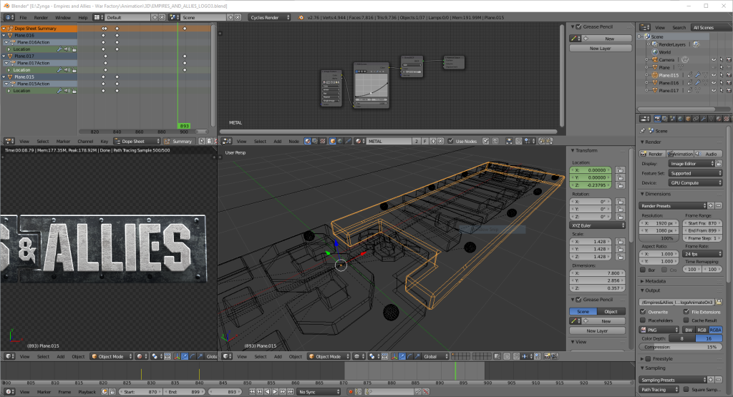
Task: Collapse Plane.016 channel in dope sheet
Action: (x=4, y=35)
